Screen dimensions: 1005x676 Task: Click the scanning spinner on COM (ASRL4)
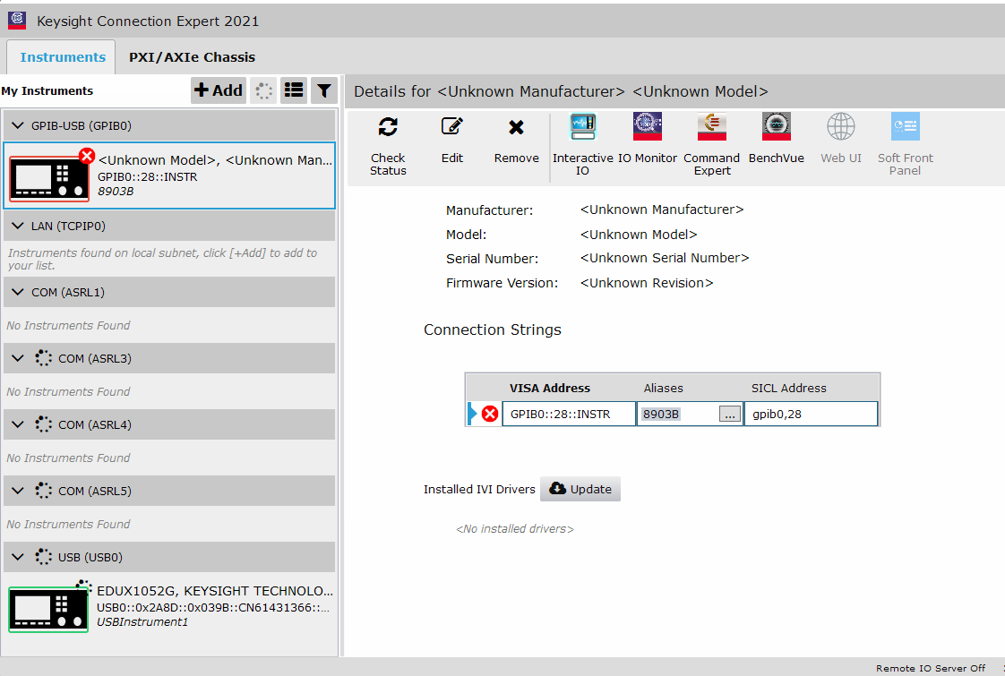click(x=44, y=424)
